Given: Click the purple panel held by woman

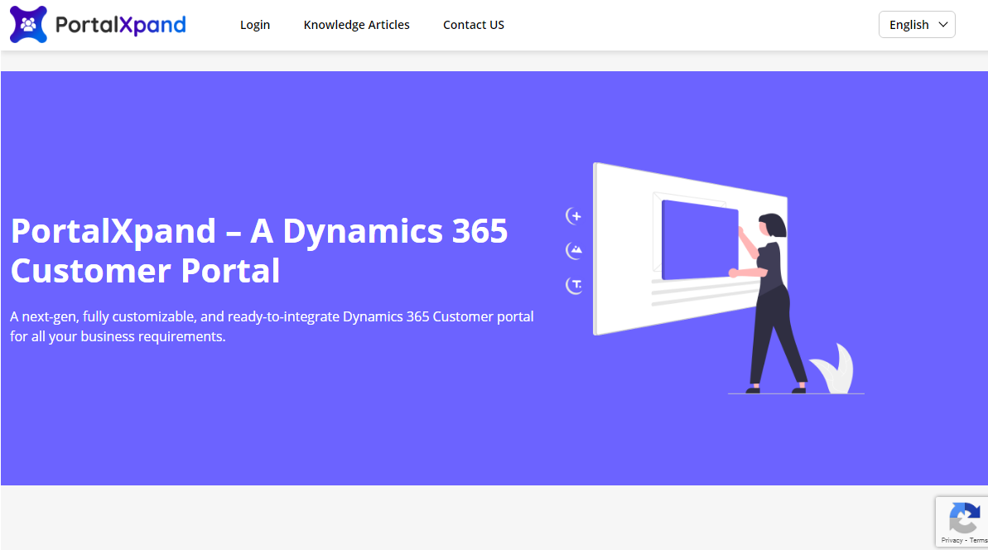Looking at the screenshot, I should [698, 240].
